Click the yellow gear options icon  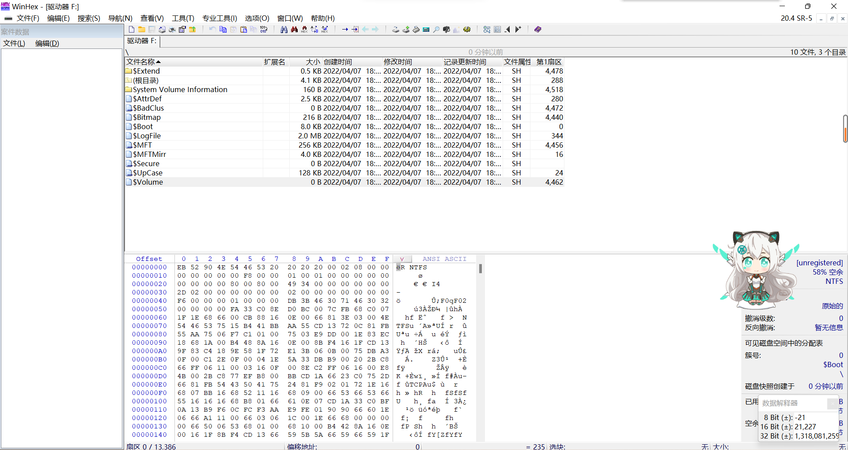pyautogui.click(x=467, y=29)
